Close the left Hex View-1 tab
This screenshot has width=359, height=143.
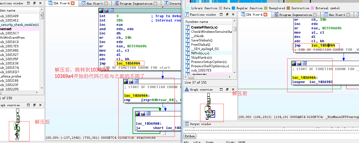click(106, 3)
